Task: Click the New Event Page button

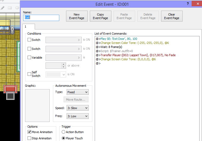Action: pyautogui.click(x=77, y=16)
